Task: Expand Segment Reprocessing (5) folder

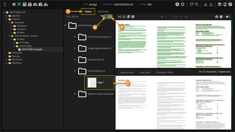Action: tap(75, 94)
